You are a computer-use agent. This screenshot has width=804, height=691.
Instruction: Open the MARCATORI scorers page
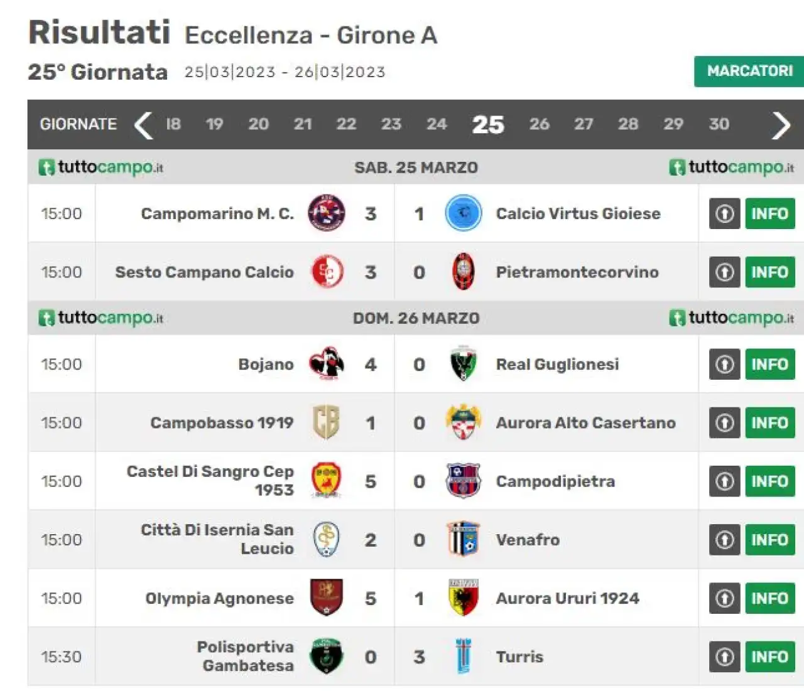coord(749,71)
